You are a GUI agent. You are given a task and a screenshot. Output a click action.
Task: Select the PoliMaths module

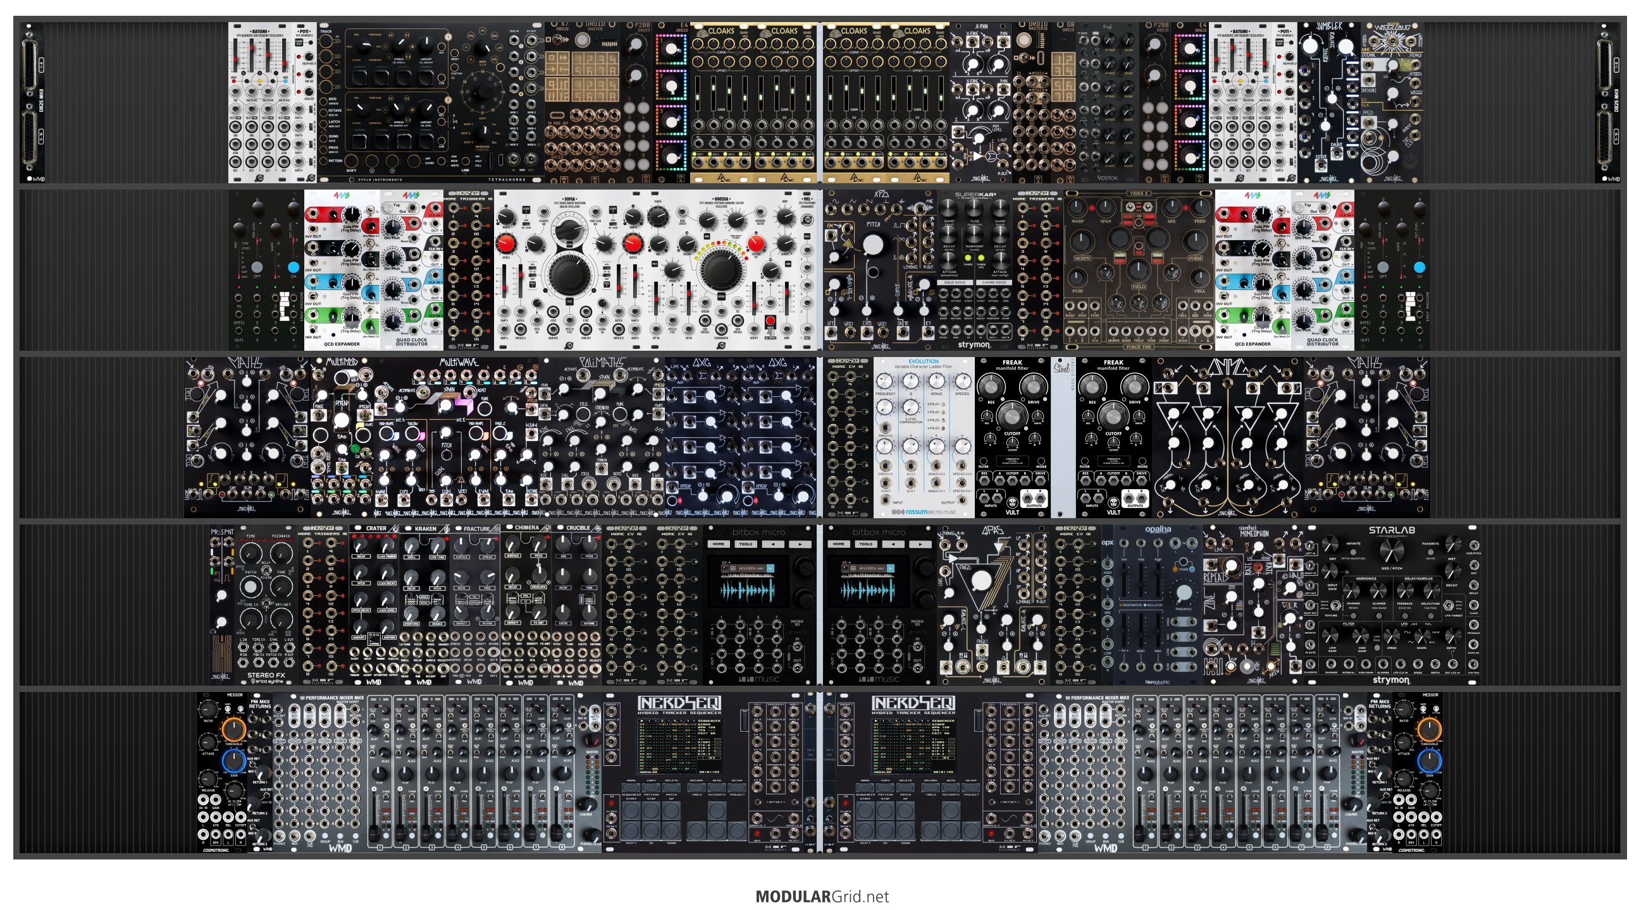click(602, 437)
